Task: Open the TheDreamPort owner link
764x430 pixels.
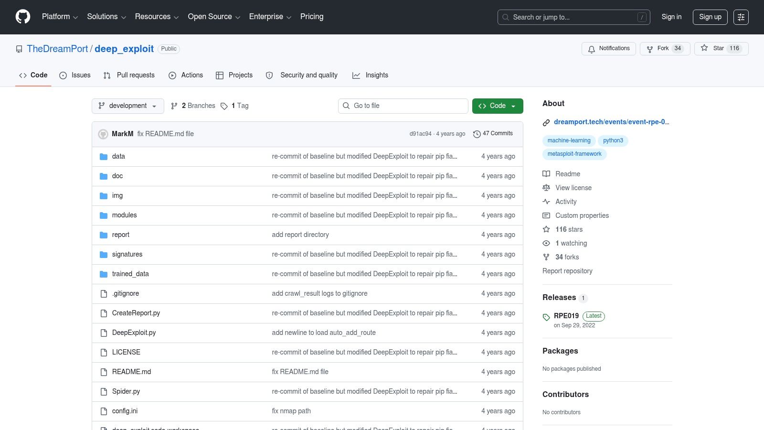Action: [x=57, y=49]
